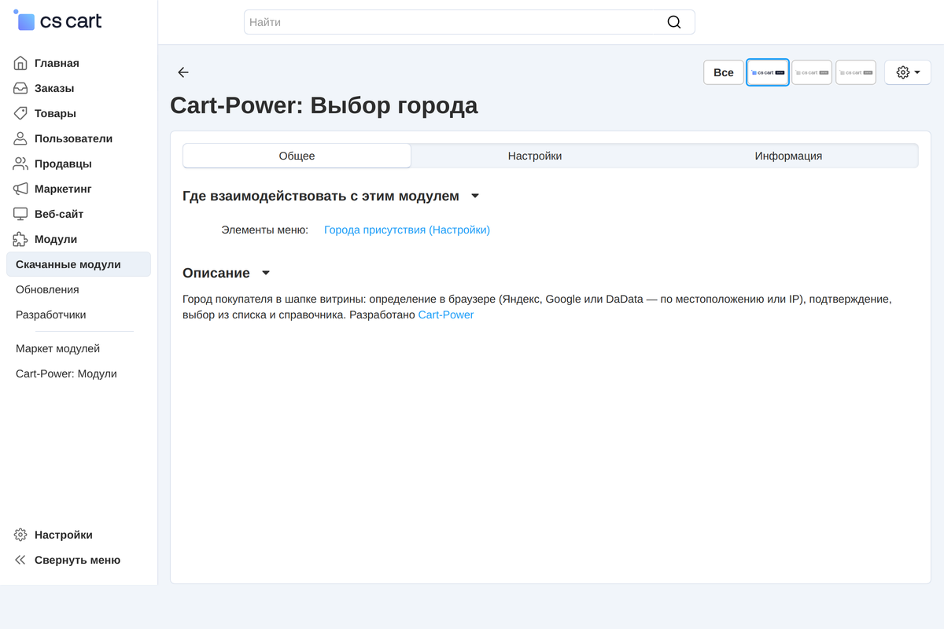Screen dimensions: 944x629
Task: Open Cart-Power: Модули in the sidebar
Action: (x=66, y=373)
